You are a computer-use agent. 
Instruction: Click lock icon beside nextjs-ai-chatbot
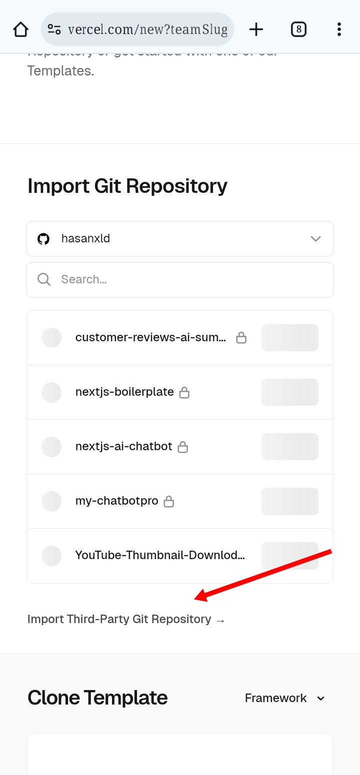pos(183,447)
